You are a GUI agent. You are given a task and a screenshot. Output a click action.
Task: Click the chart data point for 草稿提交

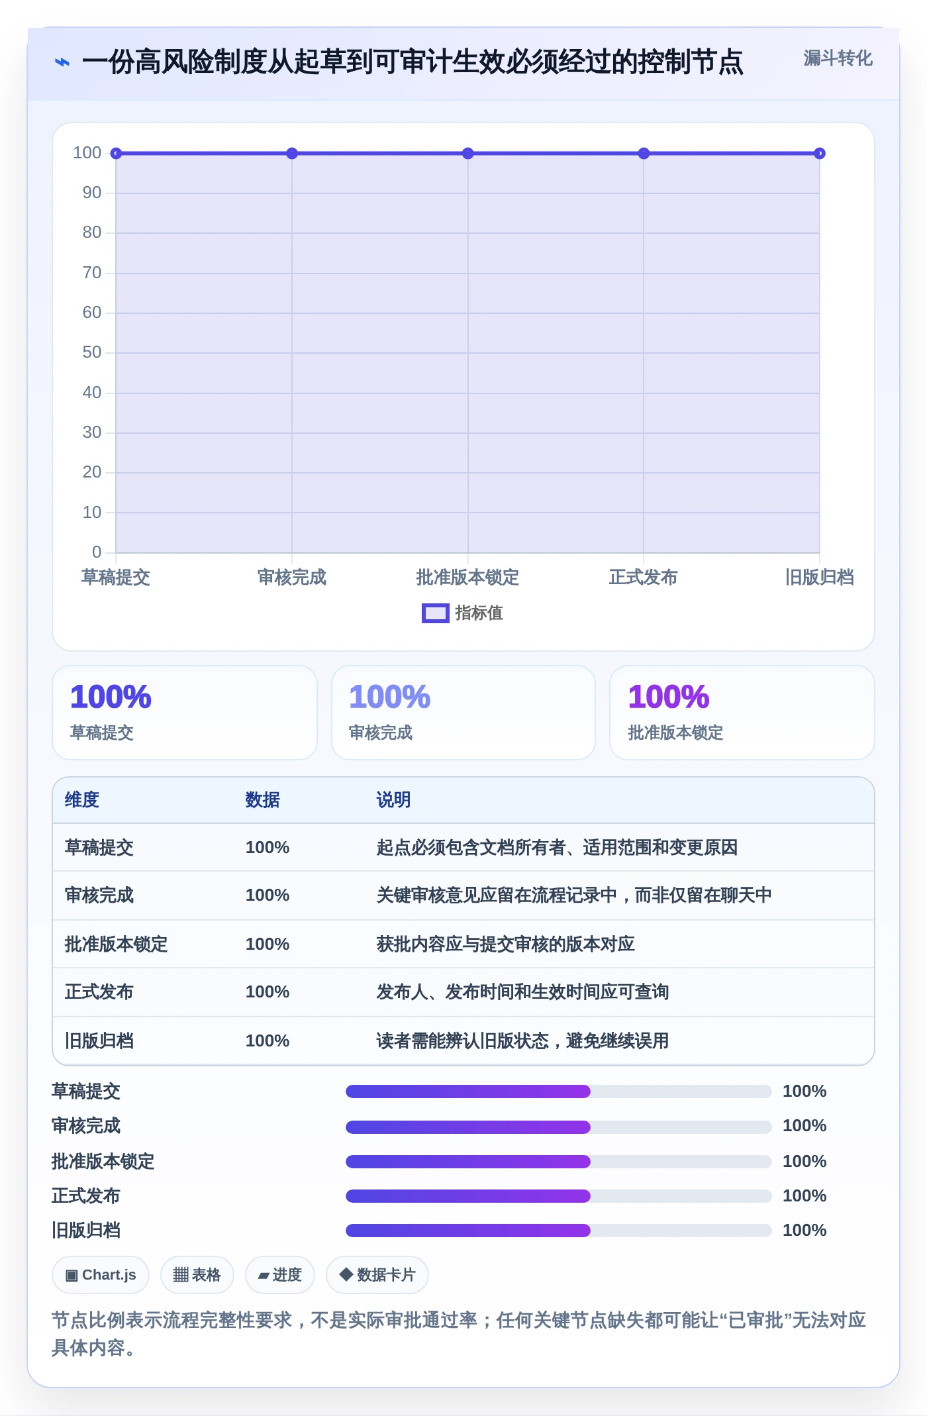pyautogui.click(x=116, y=154)
